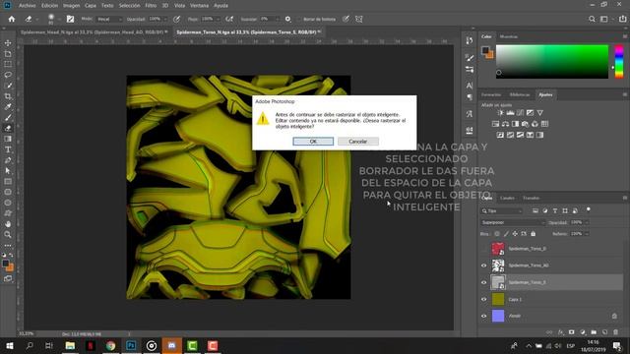Click the search icon in top right
This screenshot has height=354, width=630.
[x=592, y=19]
